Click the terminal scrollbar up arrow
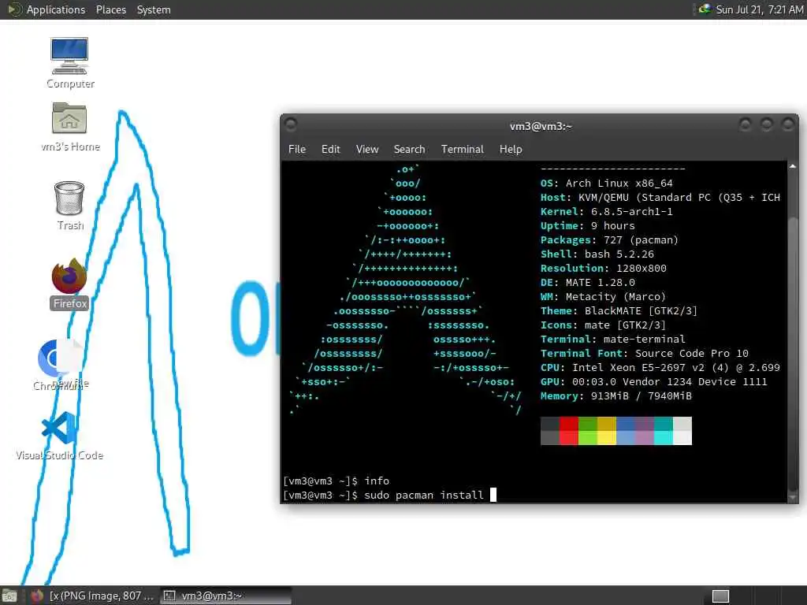 (x=793, y=167)
